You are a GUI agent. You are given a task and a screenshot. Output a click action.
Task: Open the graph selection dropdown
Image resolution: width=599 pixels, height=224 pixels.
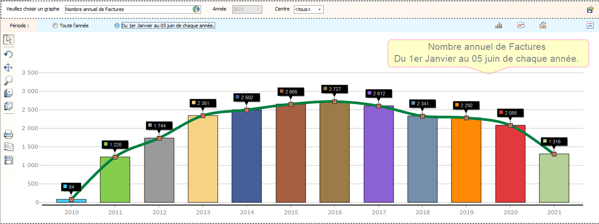[x=196, y=9]
